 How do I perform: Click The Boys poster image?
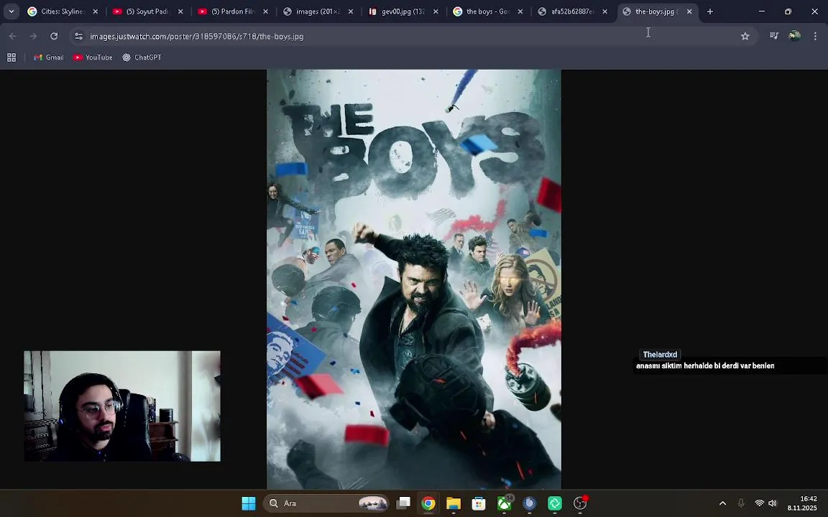[x=413, y=279]
